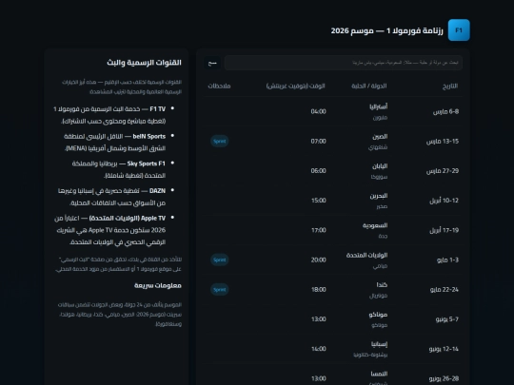514x385 pixels.
Task: Select the موناكو country name in bold
Action: click(378, 315)
